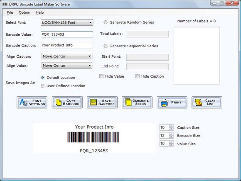Increase Caption Size with up arrow
The height and width of the screenshot is (181, 241).
point(171,126)
